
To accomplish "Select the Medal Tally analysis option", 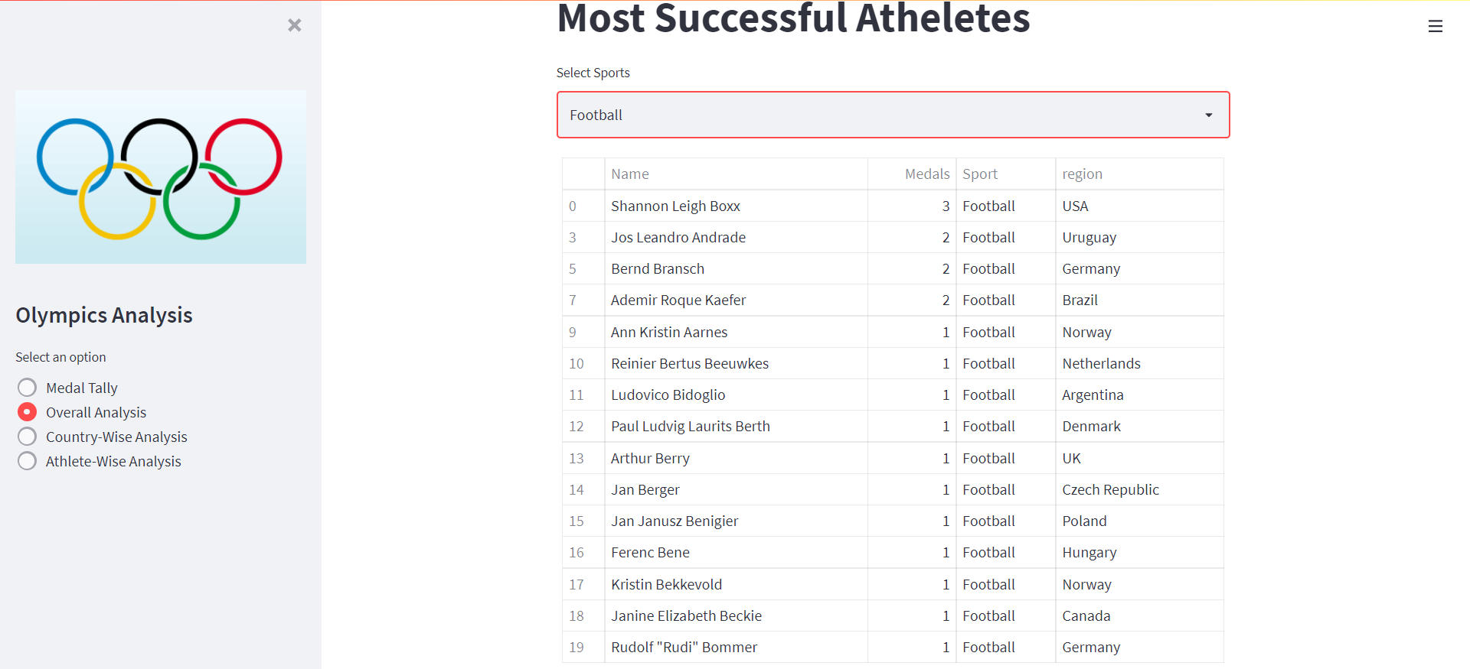I will coord(27,387).
